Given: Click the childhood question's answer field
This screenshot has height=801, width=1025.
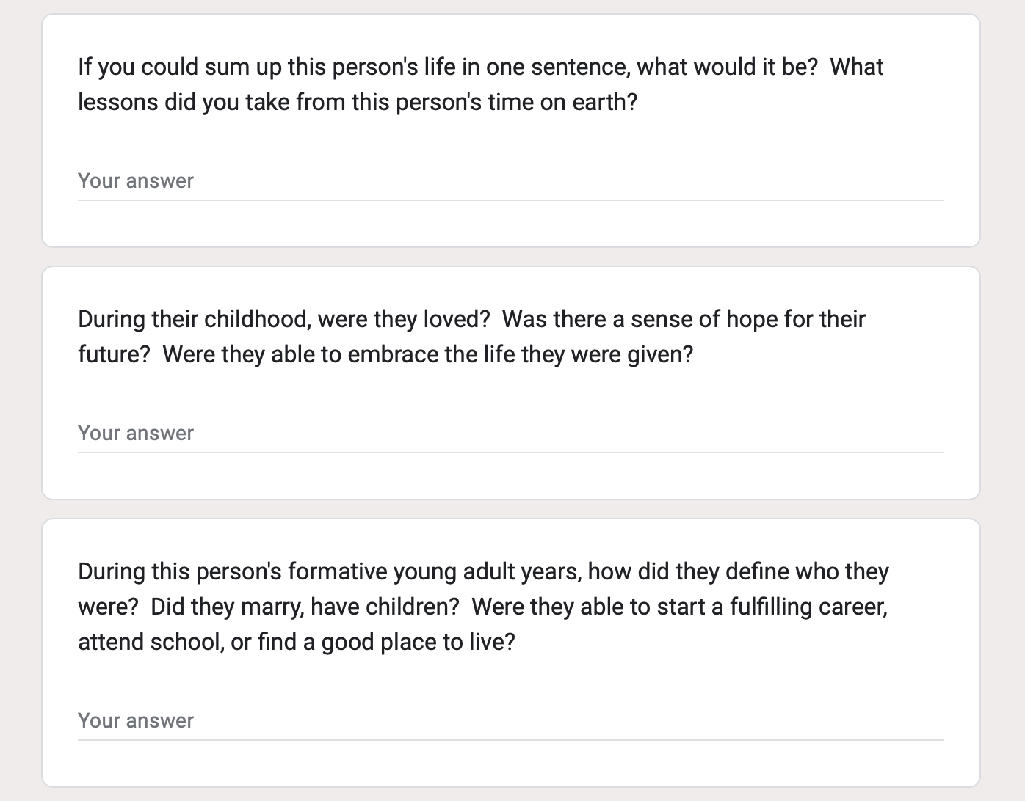Looking at the screenshot, I should point(510,434).
